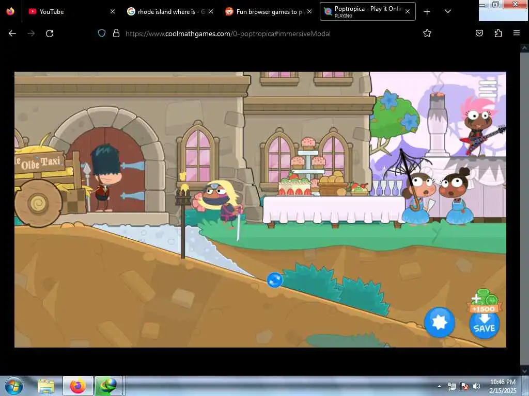
Task: Open a new browser tab
Action: [x=427, y=11]
